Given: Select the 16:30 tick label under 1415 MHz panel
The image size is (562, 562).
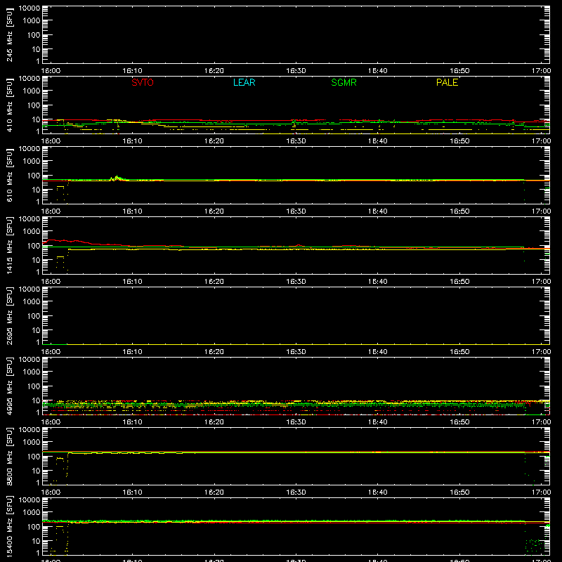Looking at the screenshot, I should 296,282.
